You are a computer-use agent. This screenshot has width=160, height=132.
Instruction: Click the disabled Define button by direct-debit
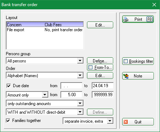(x=100, y=112)
